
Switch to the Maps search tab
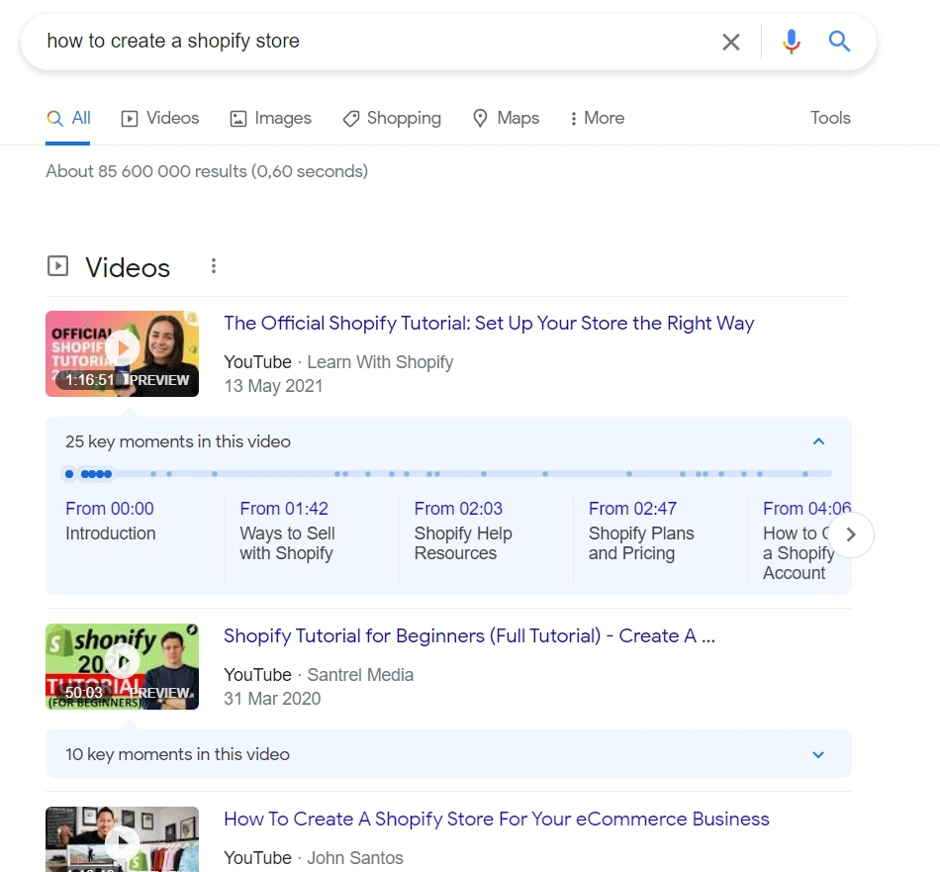click(506, 118)
